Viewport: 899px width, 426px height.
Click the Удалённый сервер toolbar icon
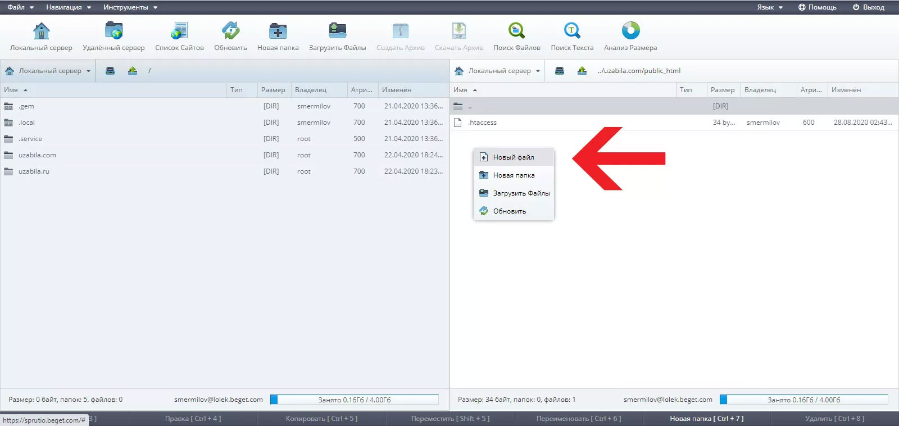click(113, 31)
